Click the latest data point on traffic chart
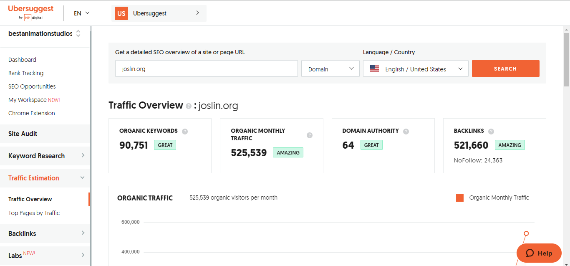The height and width of the screenshot is (266, 570). pyautogui.click(x=526, y=233)
